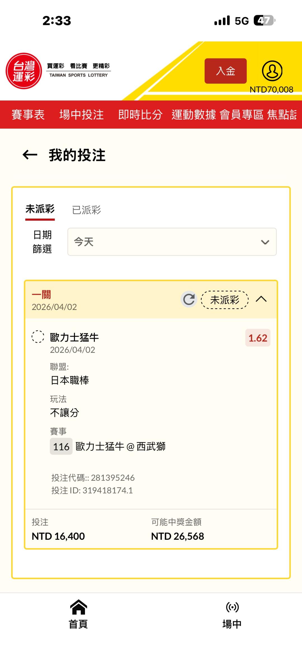302x655 pixels.
Task: Open the user account profile icon
Action: pyautogui.click(x=272, y=71)
